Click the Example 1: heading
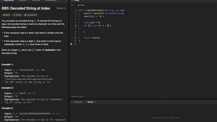This screenshot has height=122, width=217. [x=7, y=64]
